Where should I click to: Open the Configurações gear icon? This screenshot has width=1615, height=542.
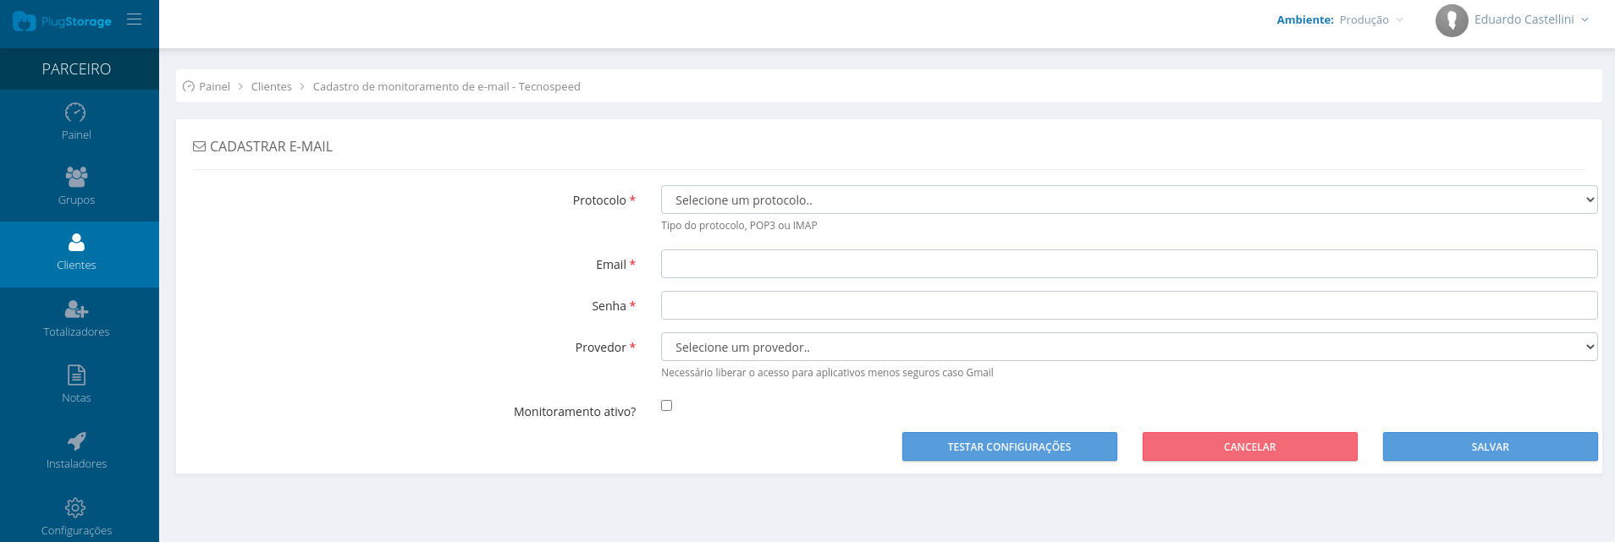[75, 507]
